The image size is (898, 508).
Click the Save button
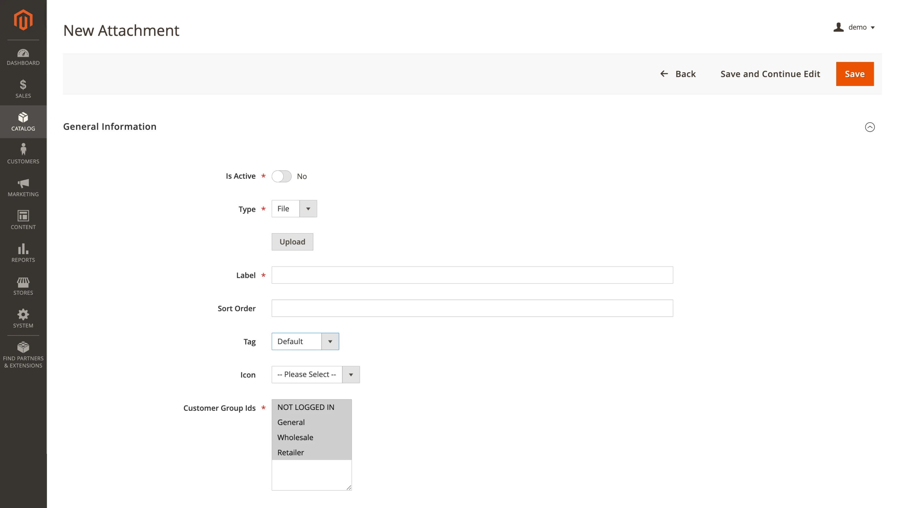855,74
